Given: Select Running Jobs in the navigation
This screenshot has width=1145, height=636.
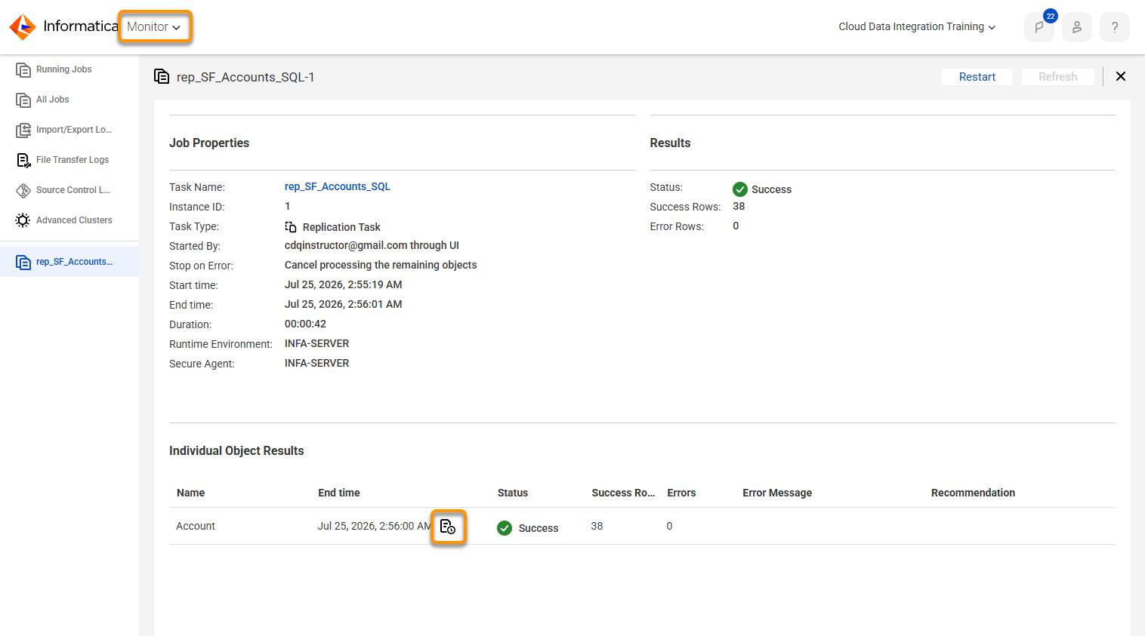Looking at the screenshot, I should (x=64, y=69).
